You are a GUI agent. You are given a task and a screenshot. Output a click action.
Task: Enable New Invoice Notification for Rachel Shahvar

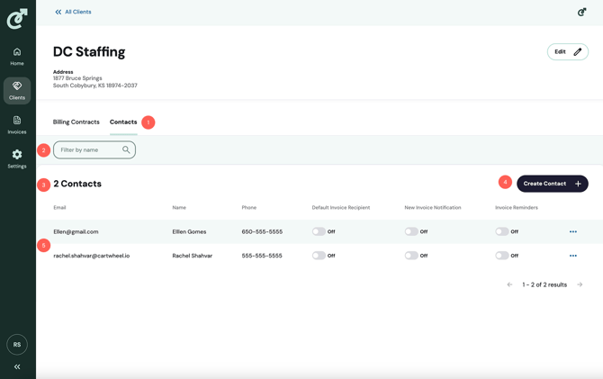click(411, 256)
